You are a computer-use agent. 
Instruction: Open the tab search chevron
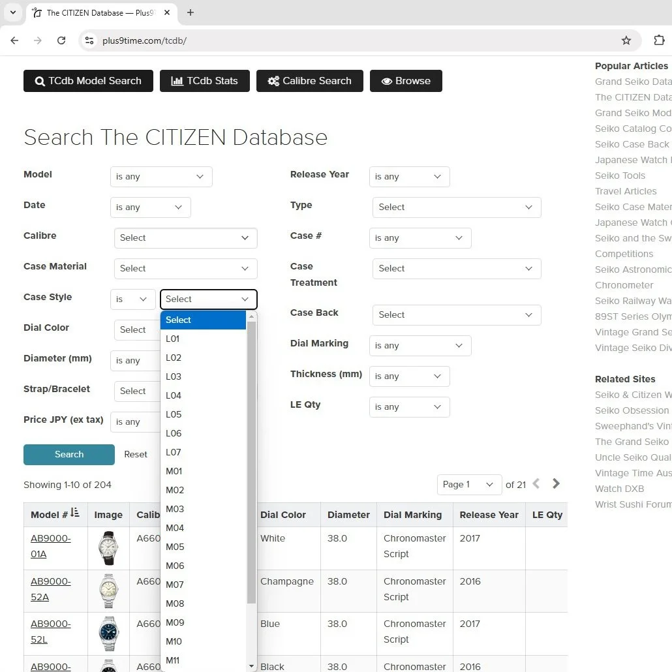tap(13, 12)
